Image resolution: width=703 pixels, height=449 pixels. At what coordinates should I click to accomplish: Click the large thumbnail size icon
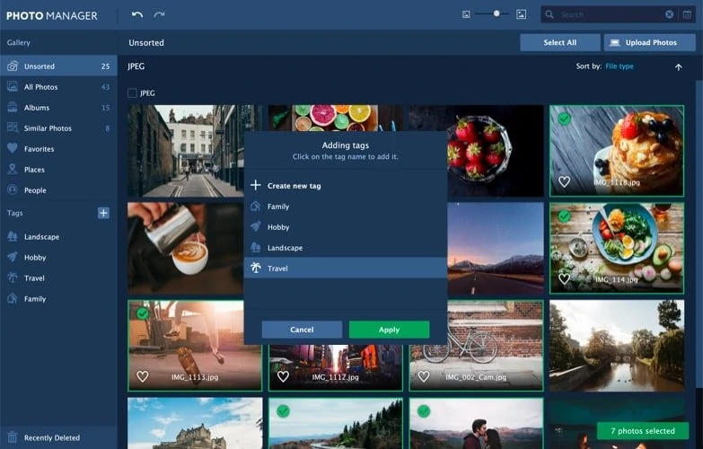coord(521,14)
